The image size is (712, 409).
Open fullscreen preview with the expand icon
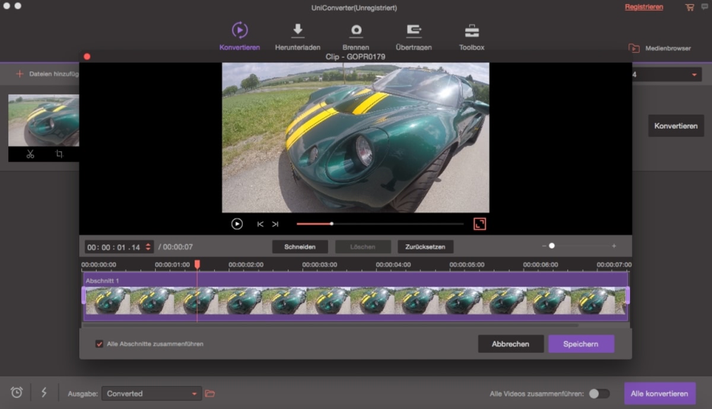click(479, 223)
